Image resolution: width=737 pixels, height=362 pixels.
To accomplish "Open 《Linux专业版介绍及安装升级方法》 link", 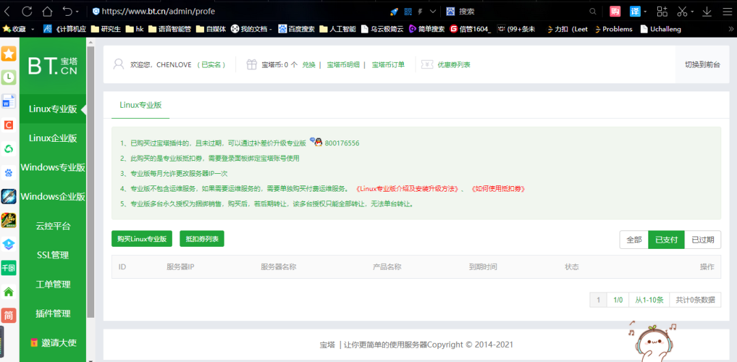I will (407, 189).
